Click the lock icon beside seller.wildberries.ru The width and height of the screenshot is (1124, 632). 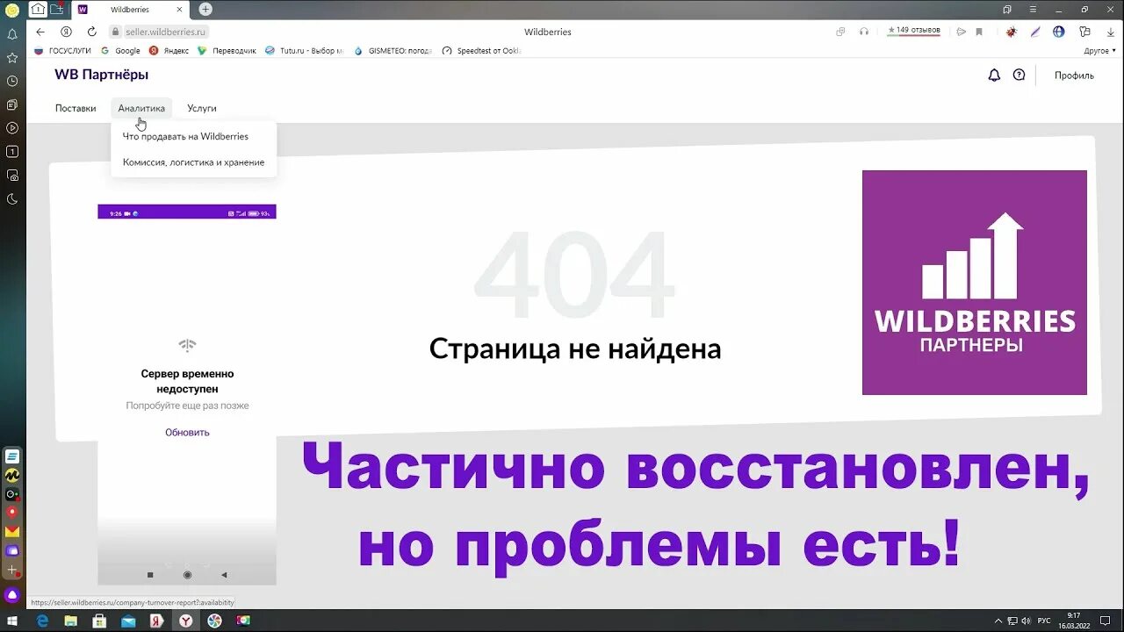(114, 32)
